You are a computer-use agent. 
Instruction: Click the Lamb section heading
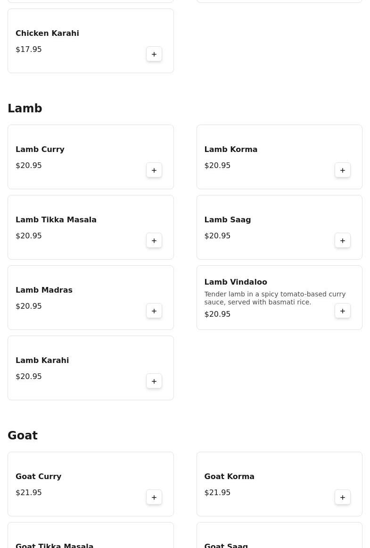coord(25,109)
